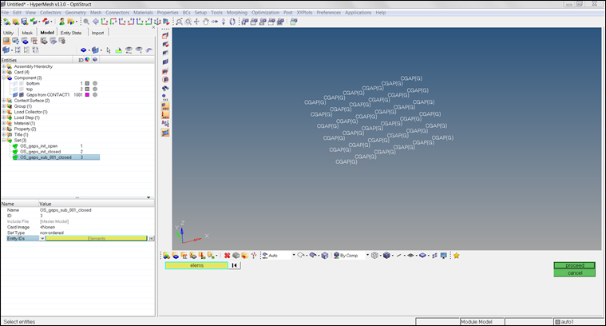Viewport: 606px width, 326px height.
Task: Click the component view icon in browser toolbar
Action: point(25,41)
